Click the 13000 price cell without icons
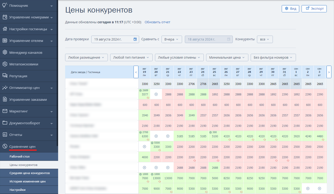Image resolution: width=334 pixels, height=194 pixels. pos(168,178)
